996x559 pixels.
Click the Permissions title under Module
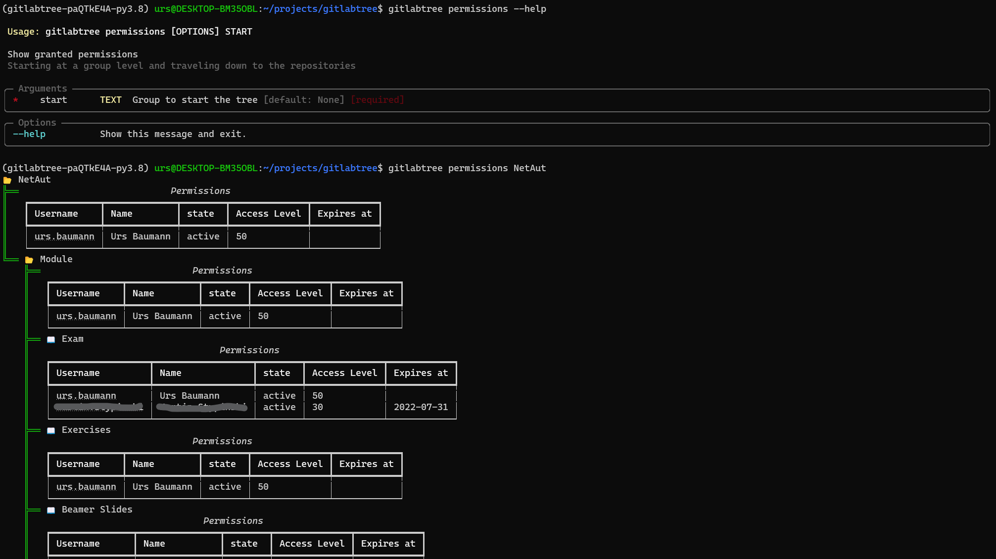222,271
